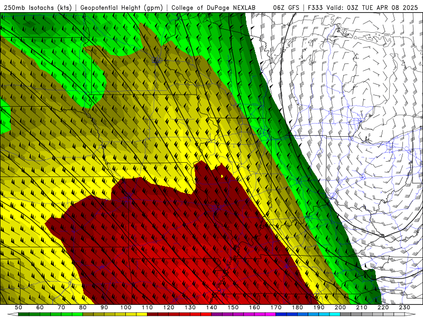The height and width of the screenshot is (317, 423).
Task: Click the '50' value on the color scale
Action: [x=19, y=307]
